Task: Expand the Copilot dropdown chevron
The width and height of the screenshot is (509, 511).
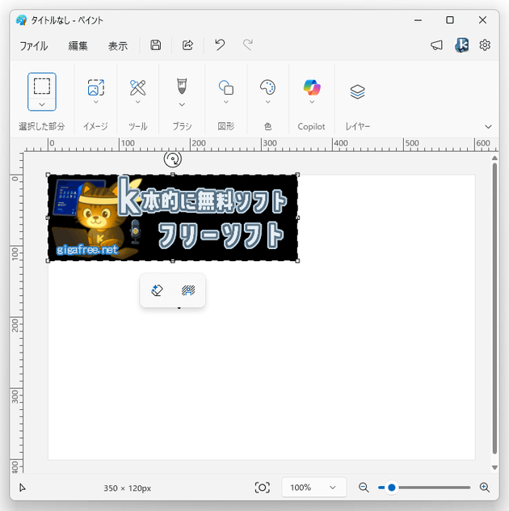Action: point(312,102)
